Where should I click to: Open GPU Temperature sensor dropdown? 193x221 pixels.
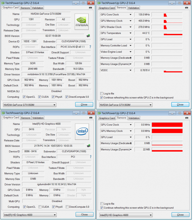(131, 33)
